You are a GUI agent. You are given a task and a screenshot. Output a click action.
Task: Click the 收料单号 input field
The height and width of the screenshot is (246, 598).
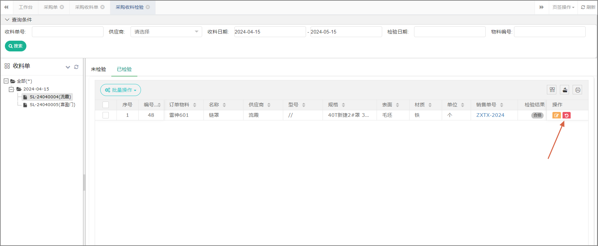point(67,32)
